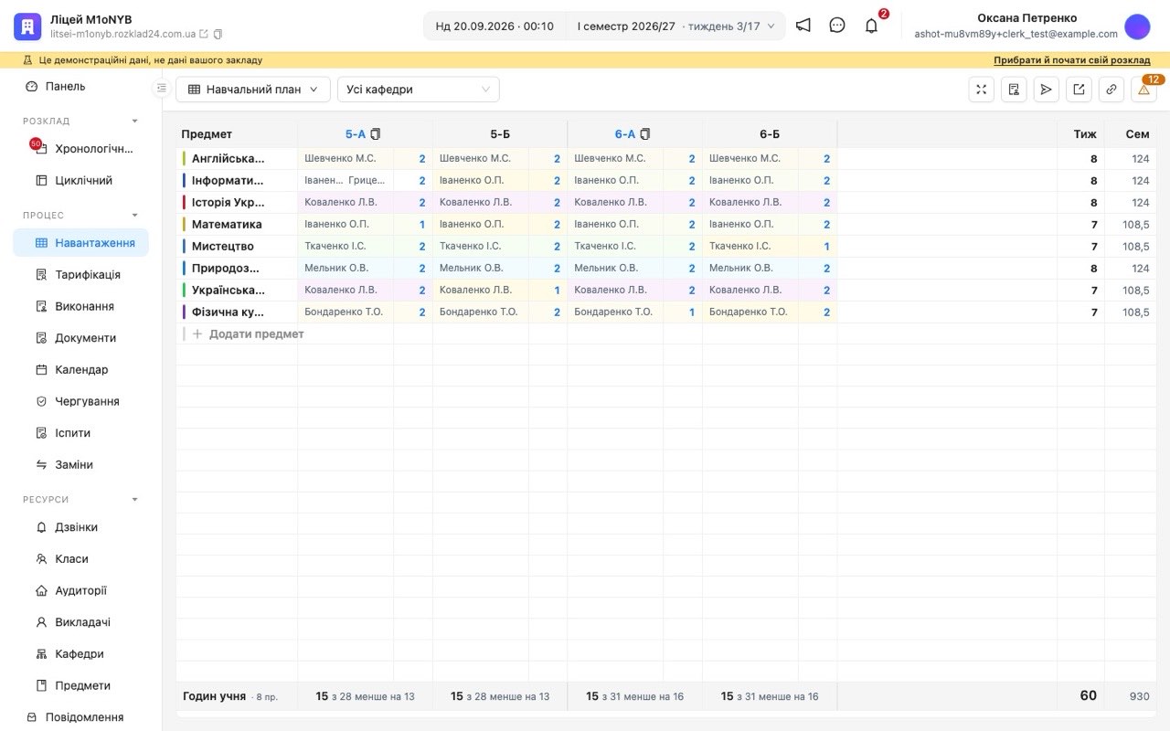
Task: Open the announcements megaphone icon
Action: click(803, 26)
